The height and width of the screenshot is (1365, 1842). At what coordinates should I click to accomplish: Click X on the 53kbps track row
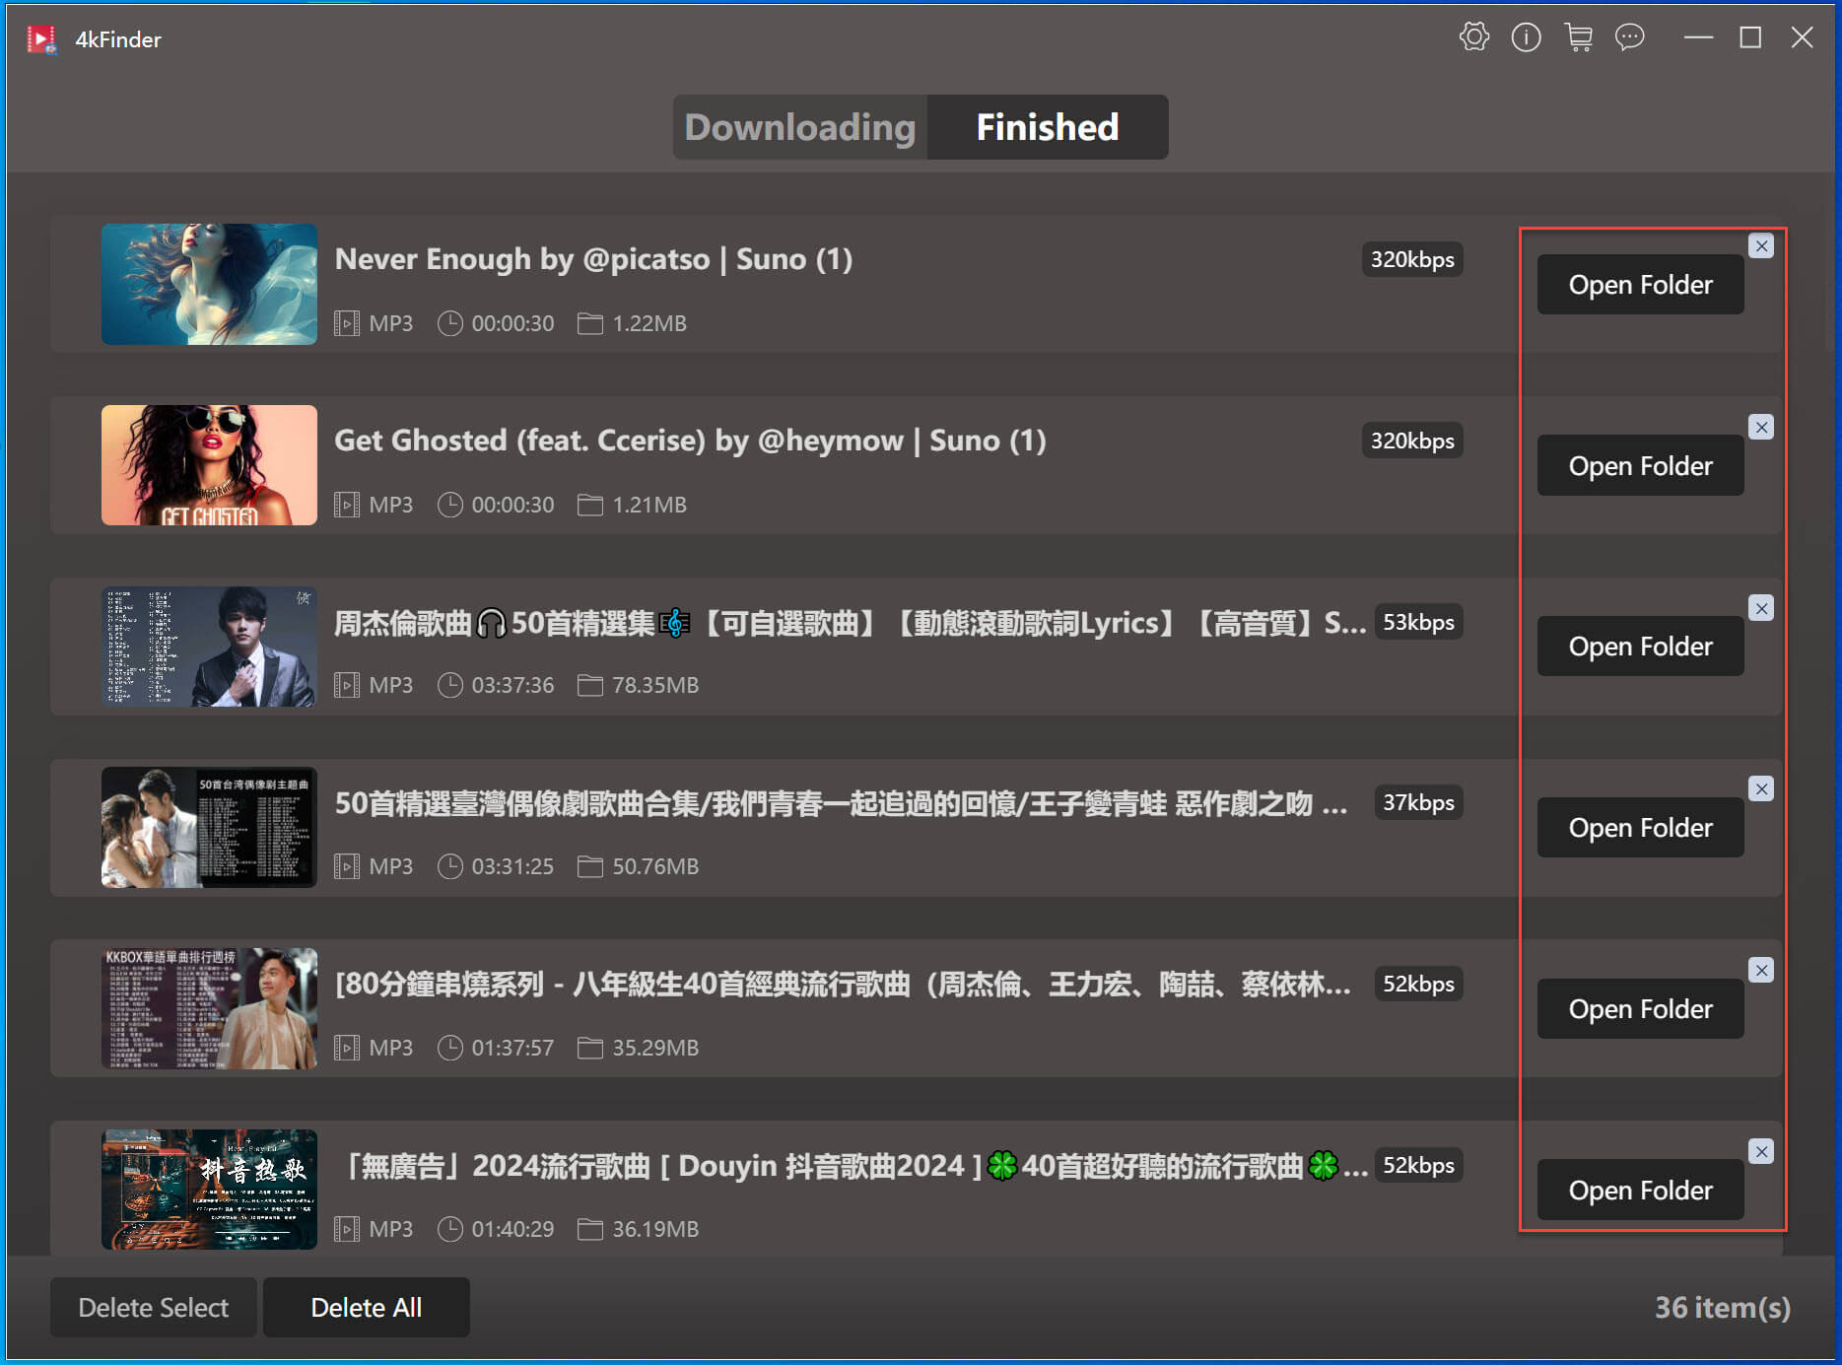(x=1760, y=609)
